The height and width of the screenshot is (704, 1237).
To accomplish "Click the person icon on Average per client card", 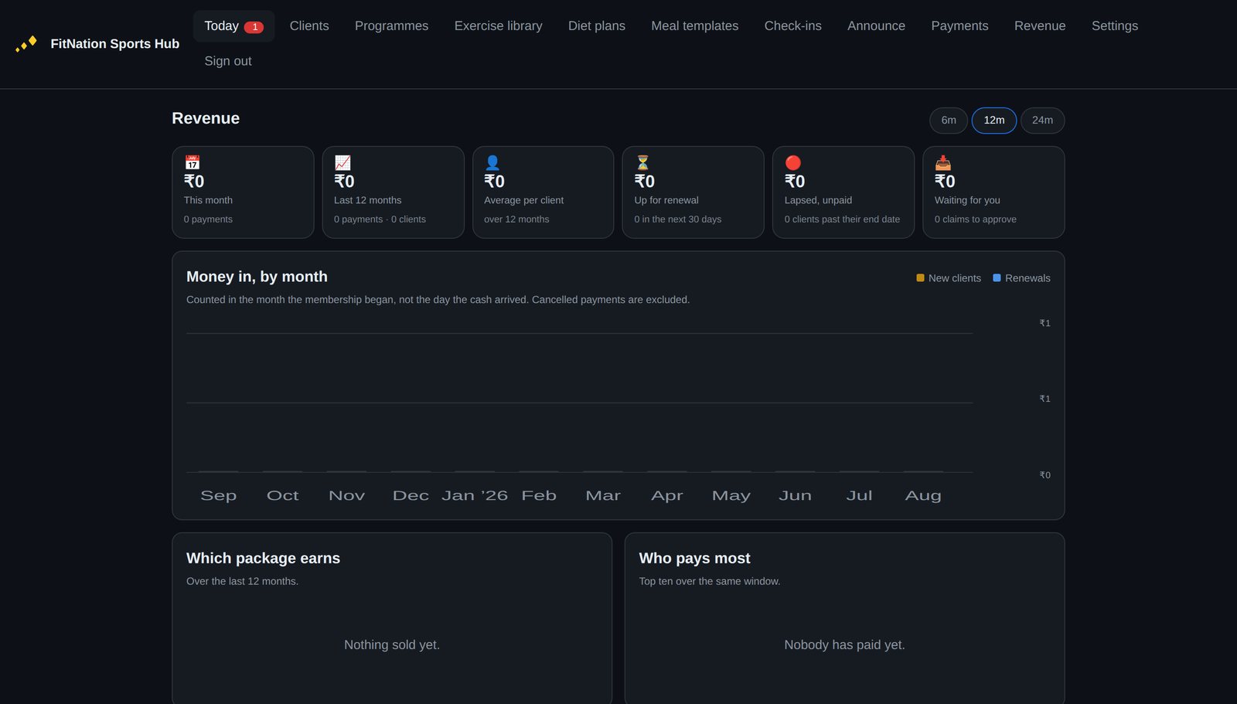I will (492, 162).
